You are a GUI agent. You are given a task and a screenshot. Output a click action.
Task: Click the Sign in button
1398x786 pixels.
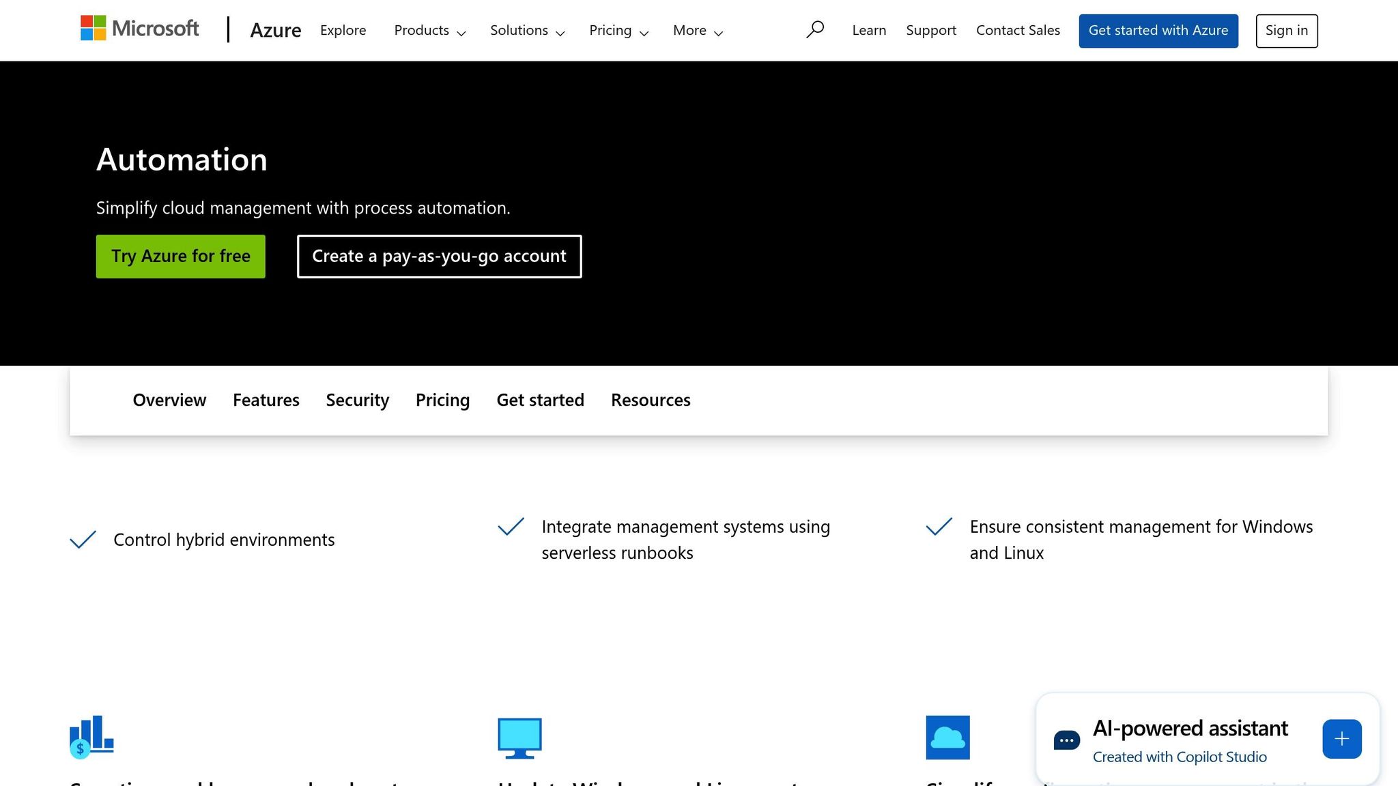[1287, 31]
